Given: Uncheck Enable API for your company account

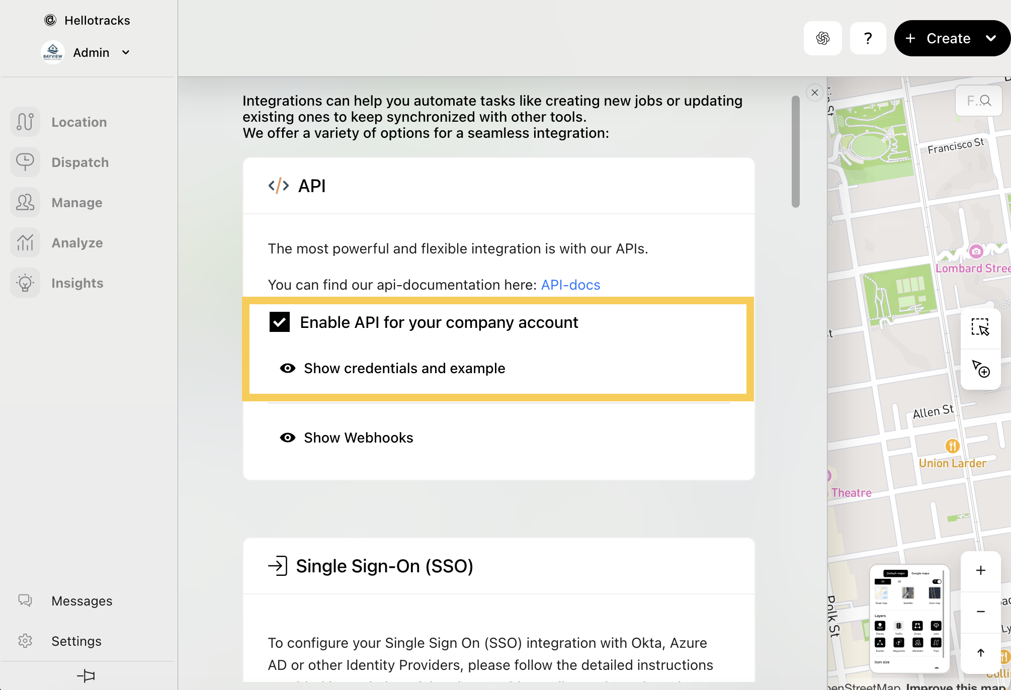Looking at the screenshot, I should [280, 322].
